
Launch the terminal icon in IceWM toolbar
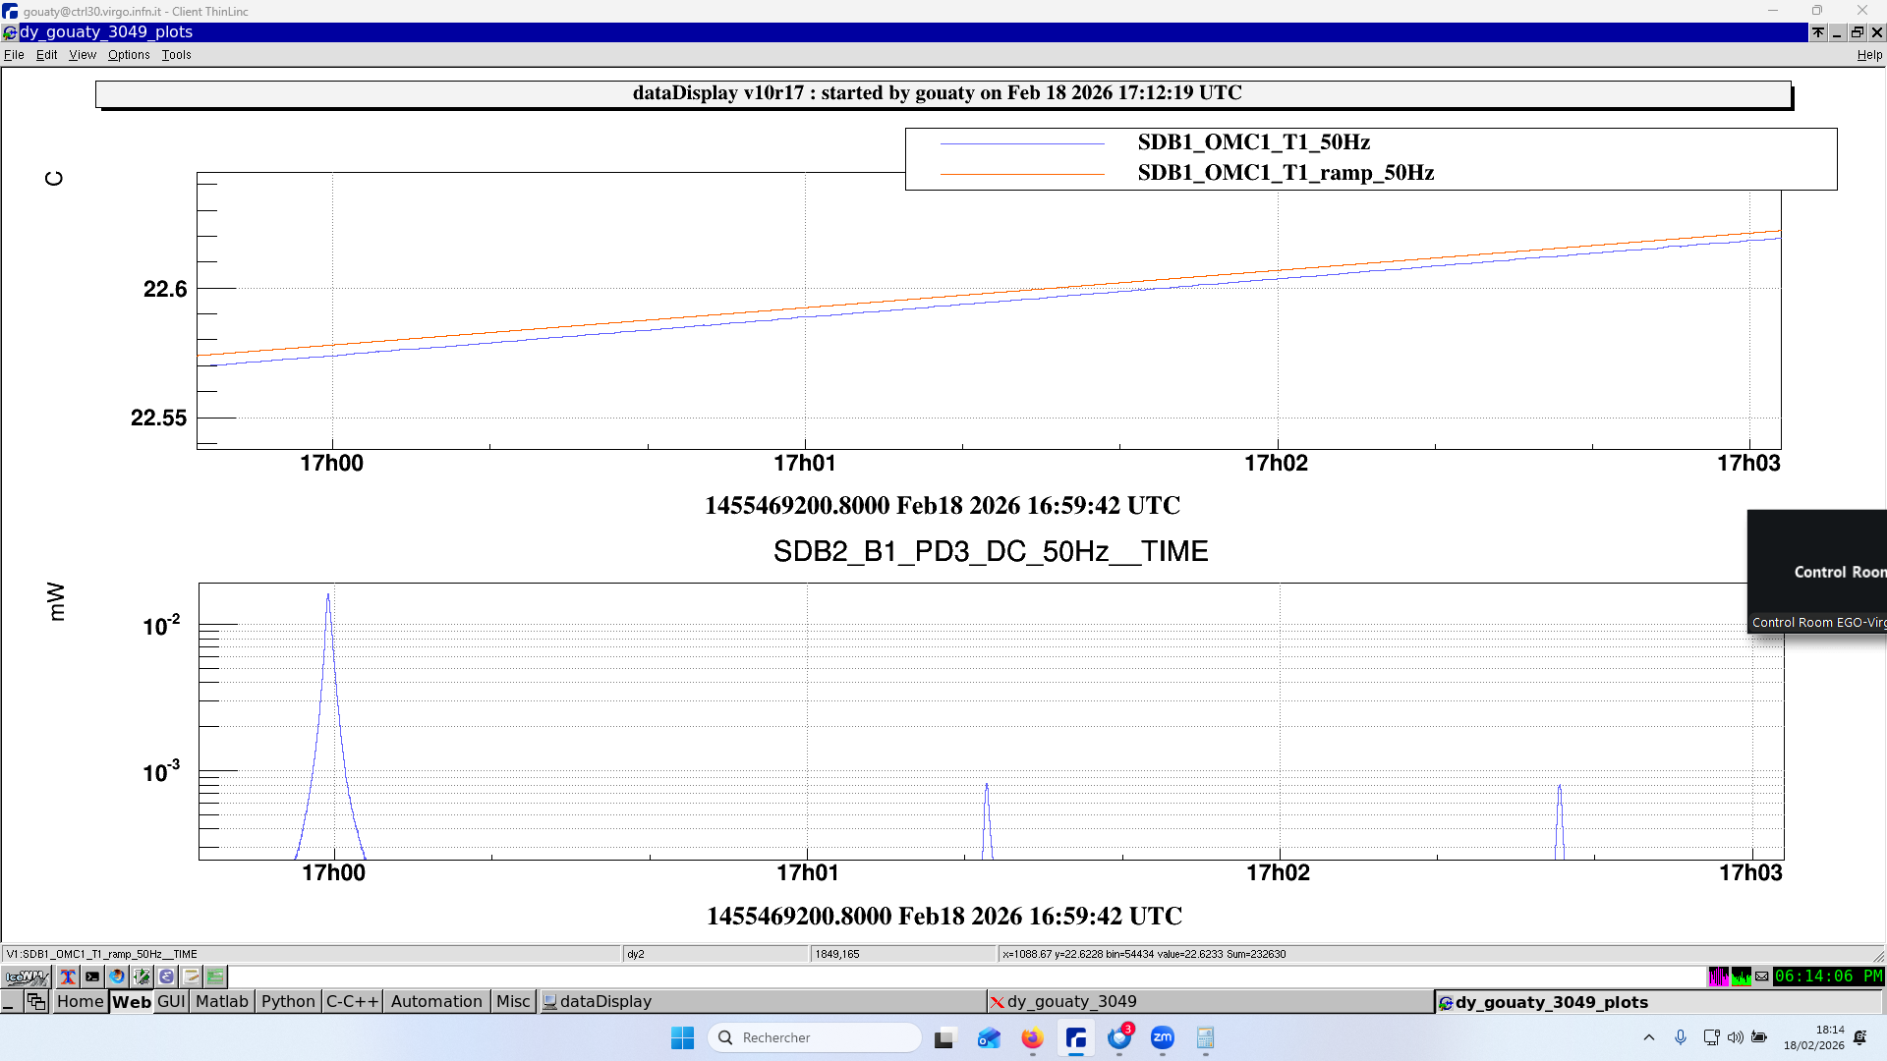[x=92, y=977]
